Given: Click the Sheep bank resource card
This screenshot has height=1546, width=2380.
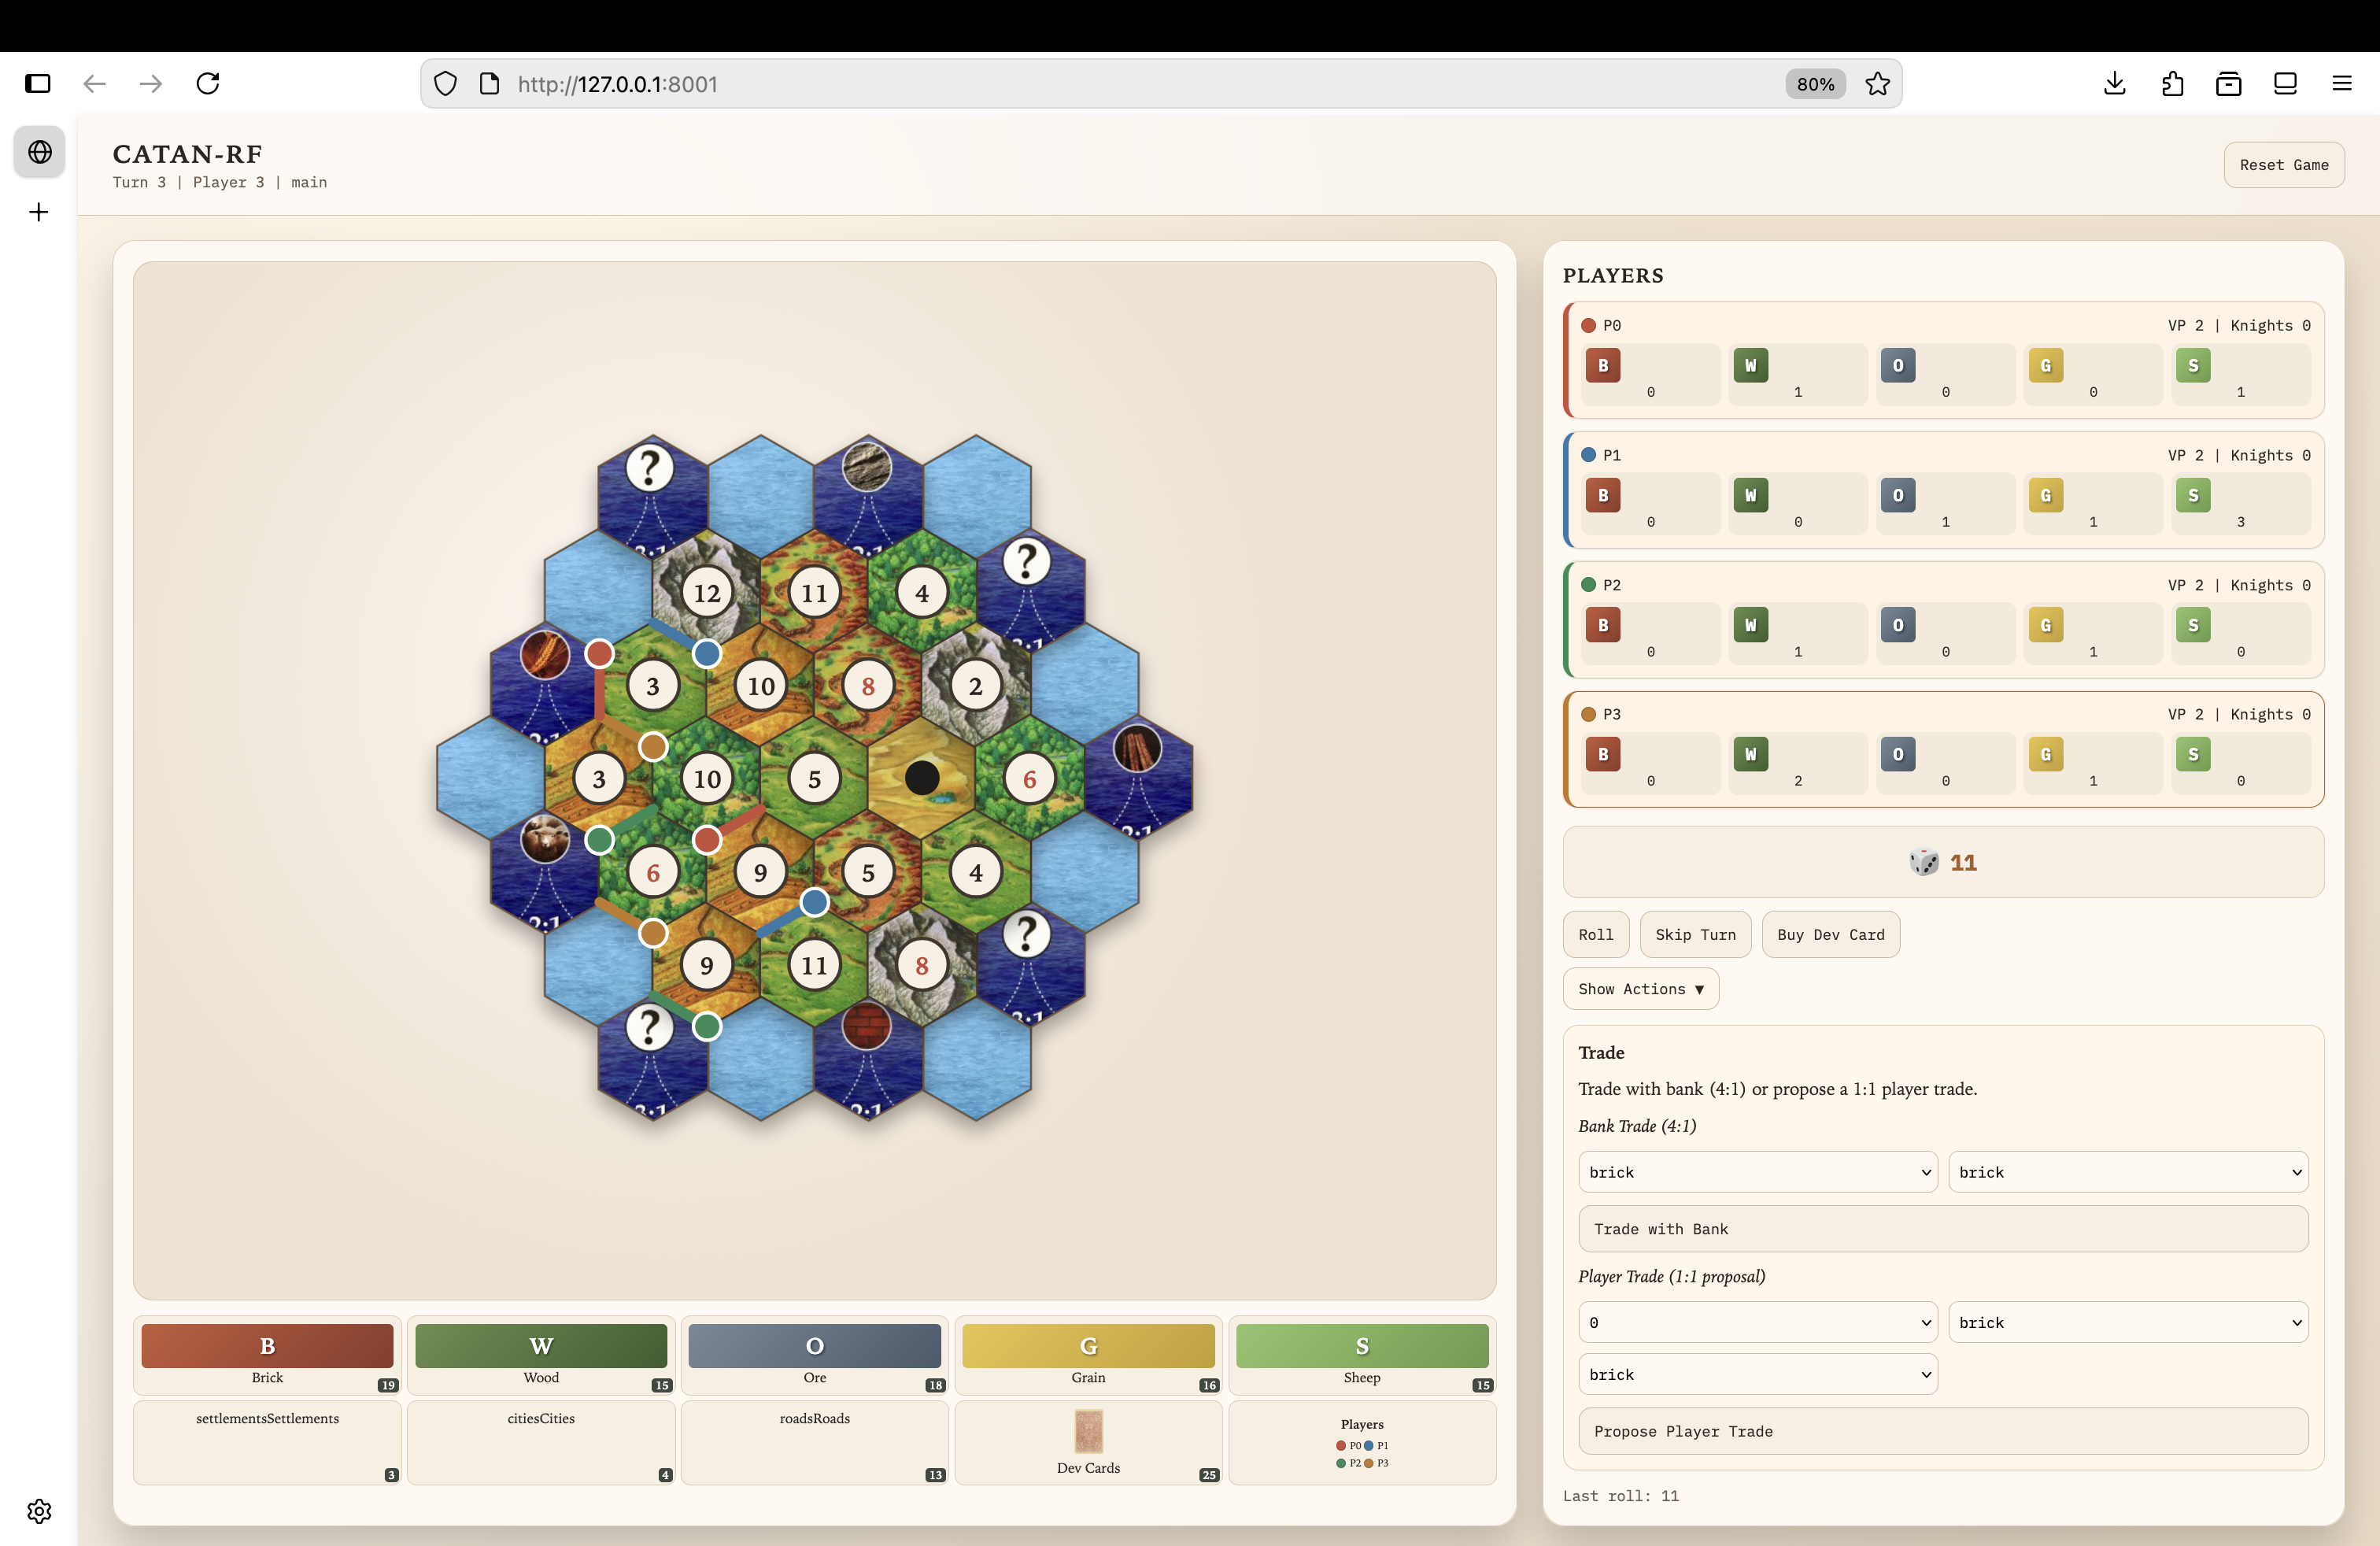Looking at the screenshot, I should click(1362, 1355).
